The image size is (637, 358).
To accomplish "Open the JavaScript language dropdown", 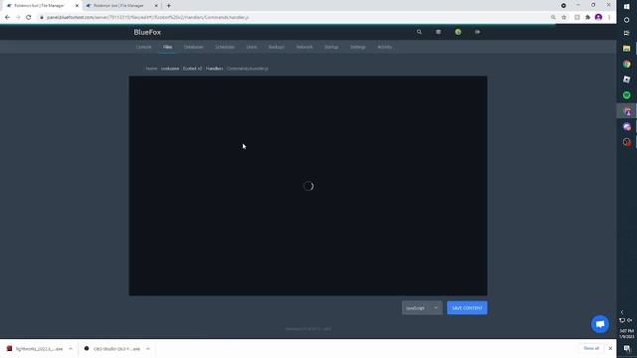I will 422,308.
